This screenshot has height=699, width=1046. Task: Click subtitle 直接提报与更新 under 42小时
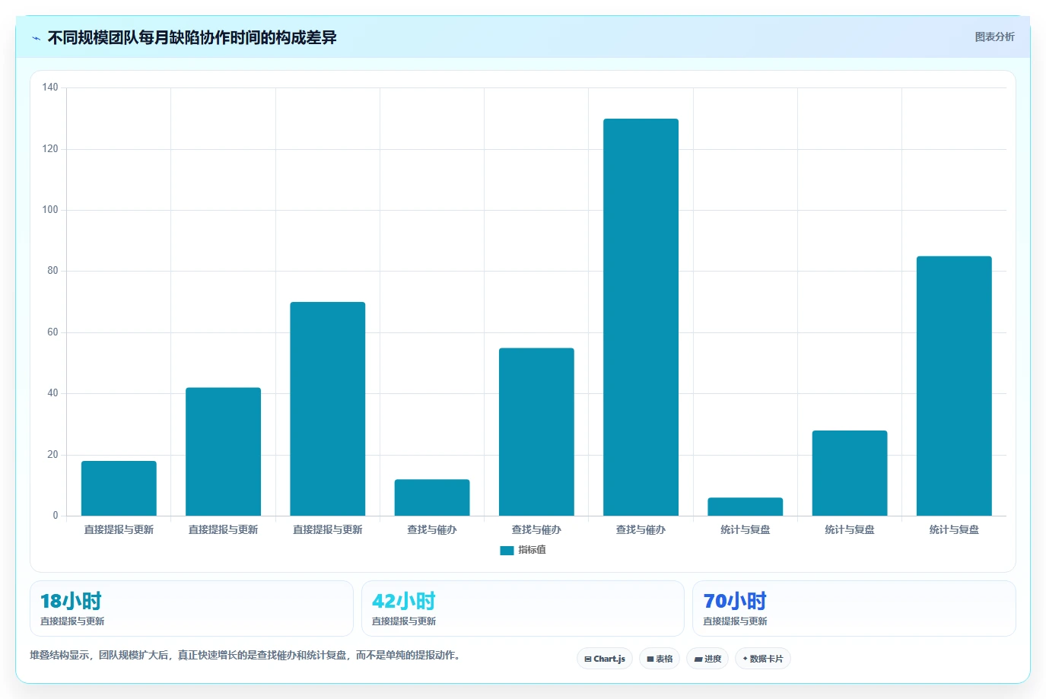[404, 621]
